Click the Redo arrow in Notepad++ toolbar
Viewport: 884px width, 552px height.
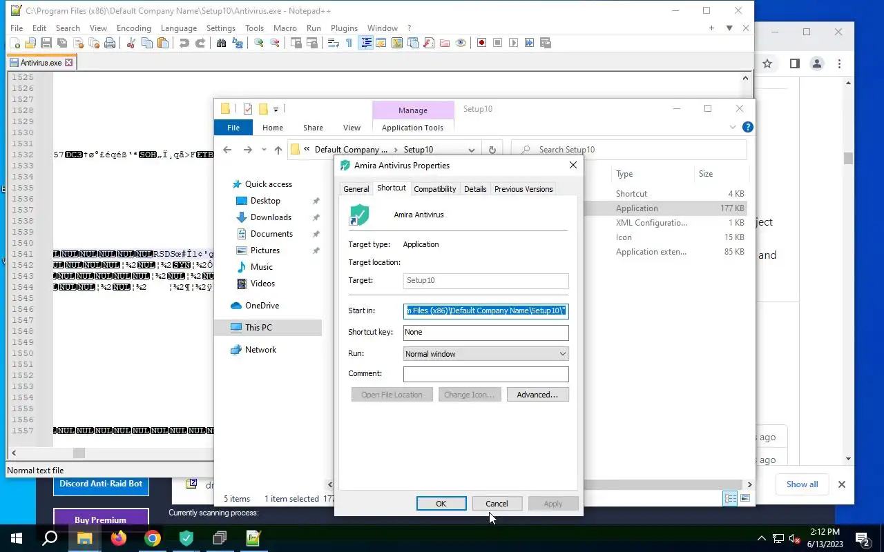point(200,43)
